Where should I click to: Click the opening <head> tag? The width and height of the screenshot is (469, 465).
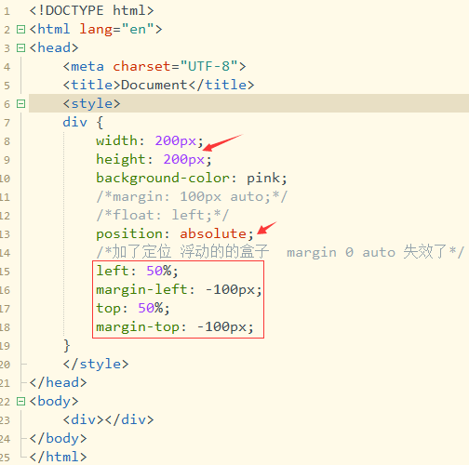pos(54,48)
